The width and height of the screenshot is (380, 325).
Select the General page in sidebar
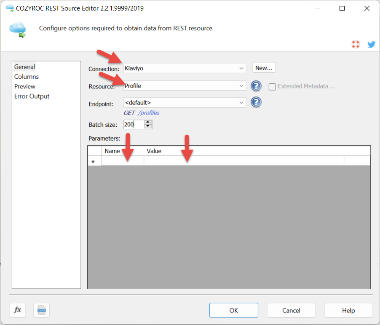click(24, 67)
